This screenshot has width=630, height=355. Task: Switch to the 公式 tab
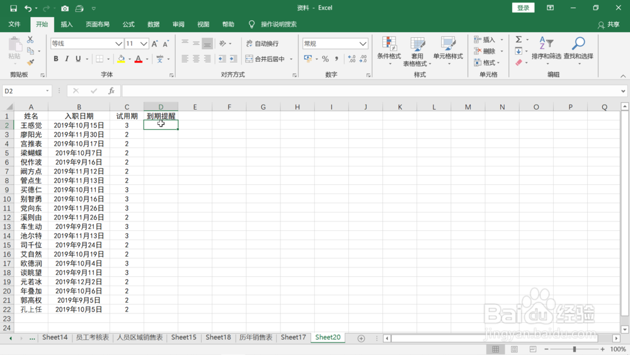coord(129,24)
